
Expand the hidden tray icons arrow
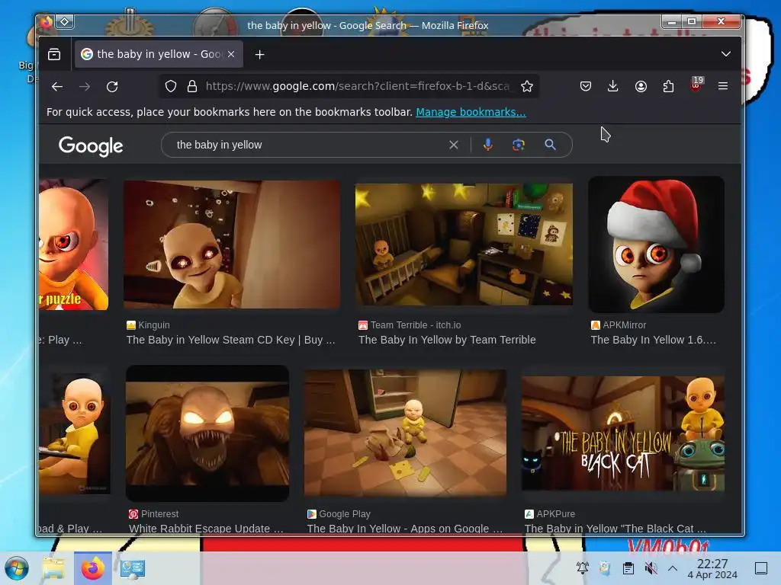(x=673, y=567)
